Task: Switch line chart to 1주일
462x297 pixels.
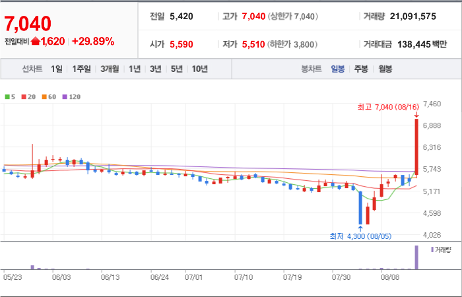Action: click(x=82, y=69)
